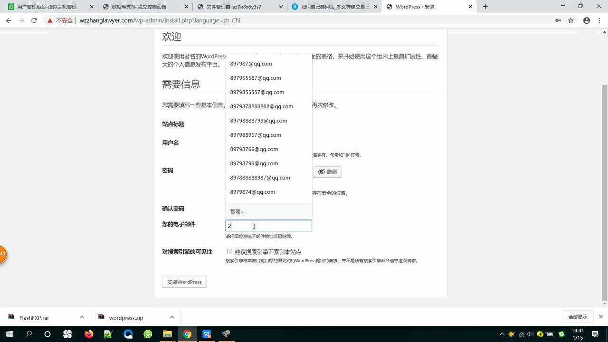608x342 pixels.
Task: Open Chrome profile avatar menu
Action: [587, 20]
